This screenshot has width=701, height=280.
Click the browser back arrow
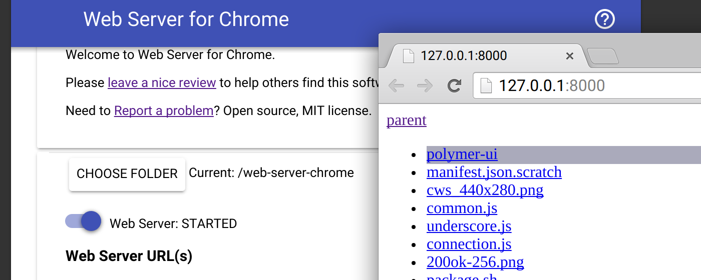(x=396, y=86)
